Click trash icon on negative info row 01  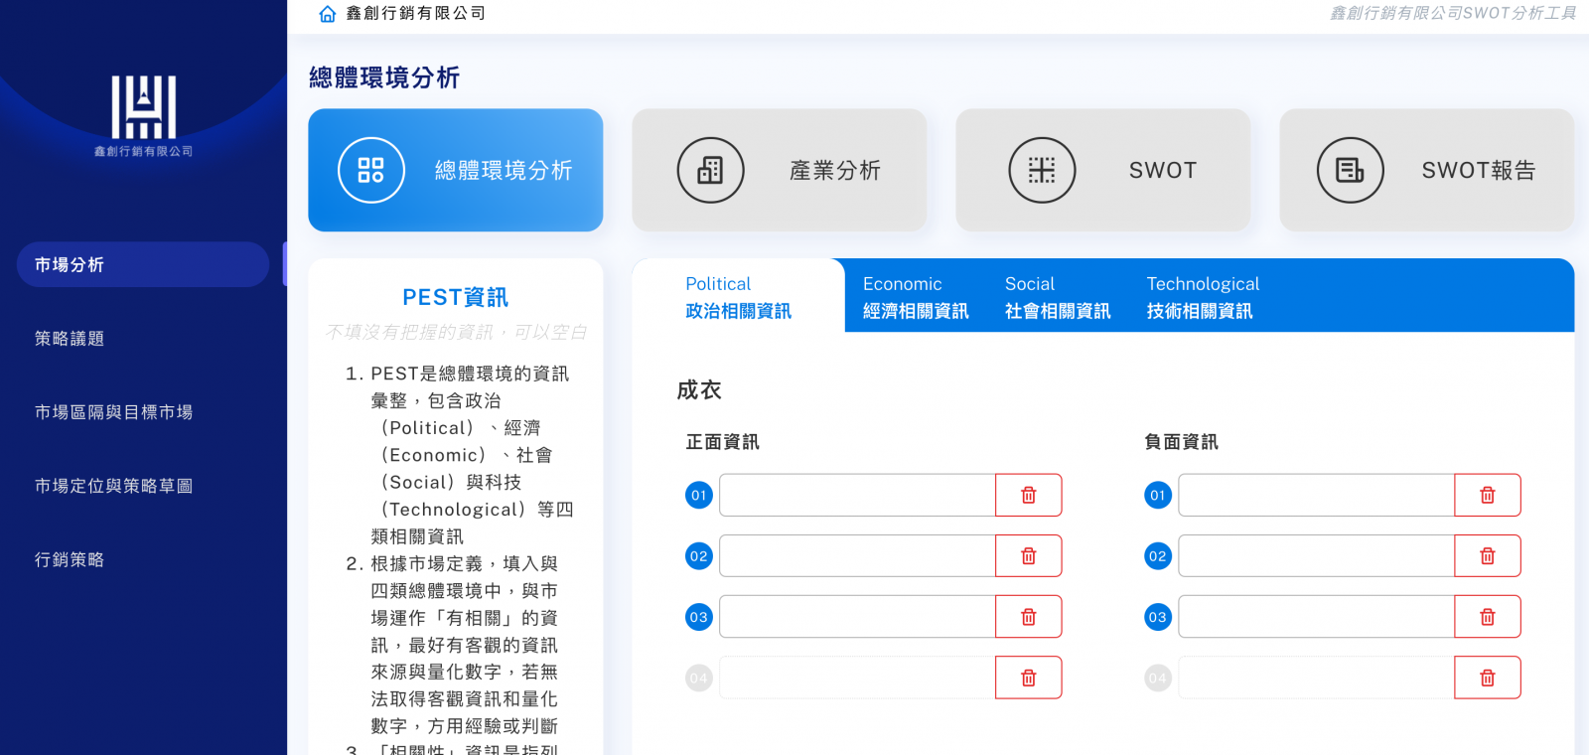(1487, 495)
